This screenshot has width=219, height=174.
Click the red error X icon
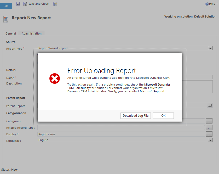55,78
